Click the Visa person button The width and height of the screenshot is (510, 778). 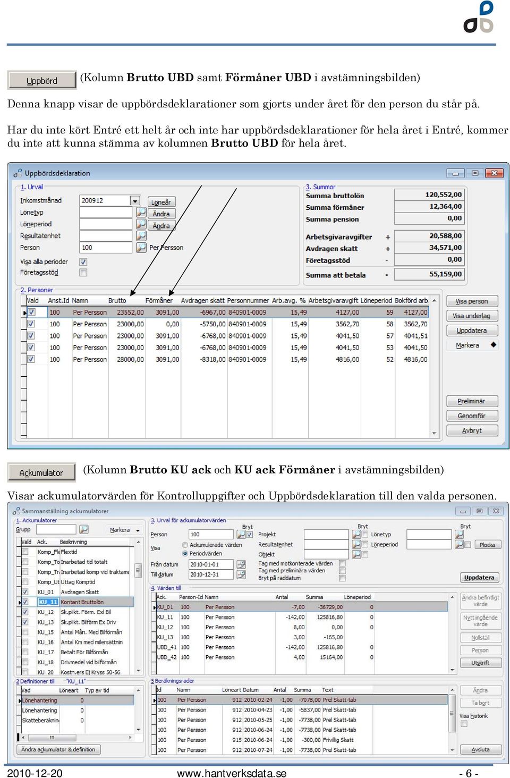(x=472, y=301)
